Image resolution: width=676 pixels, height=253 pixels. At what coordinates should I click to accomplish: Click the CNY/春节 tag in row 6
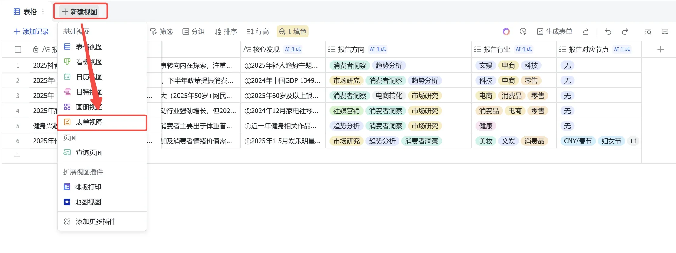(578, 141)
